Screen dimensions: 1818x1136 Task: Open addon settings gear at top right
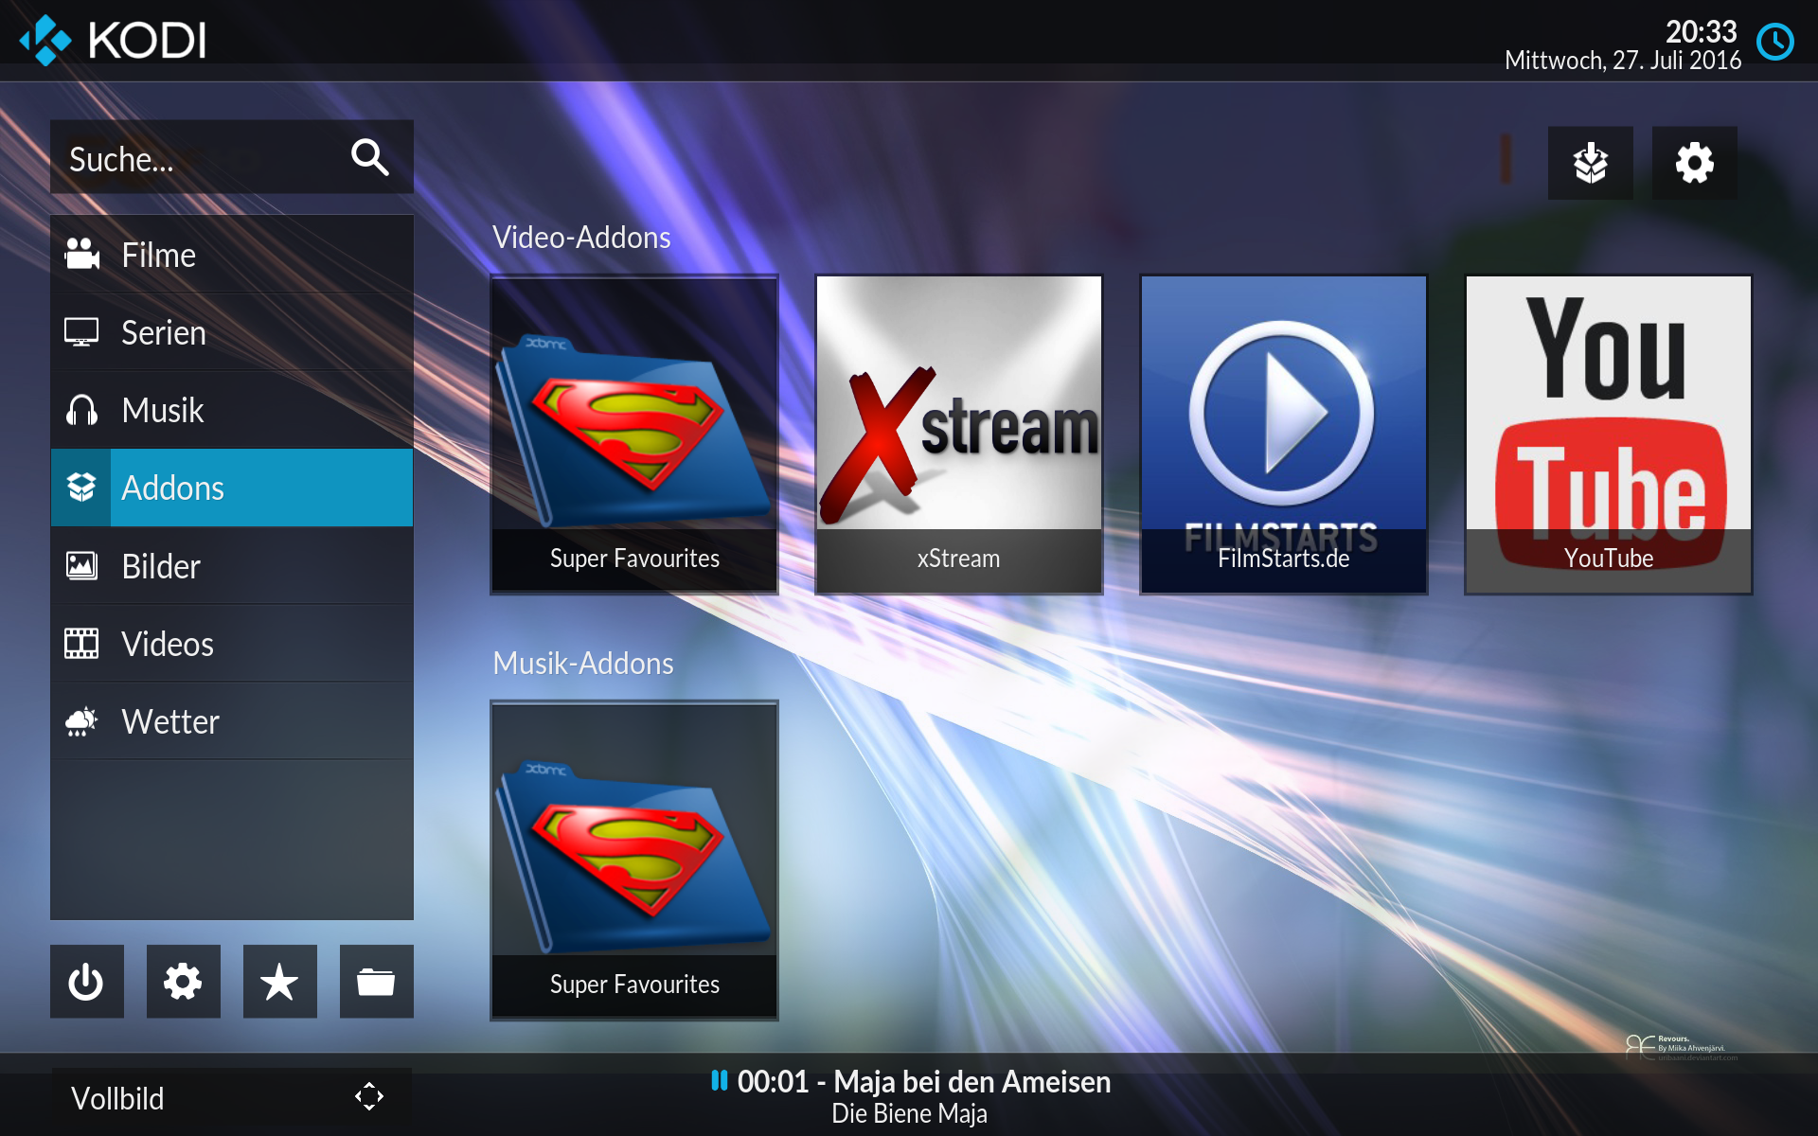click(x=1695, y=163)
